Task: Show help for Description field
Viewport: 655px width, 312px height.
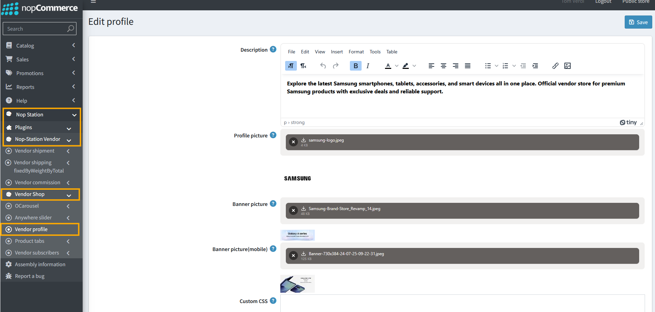Action: click(x=273, y=49)
